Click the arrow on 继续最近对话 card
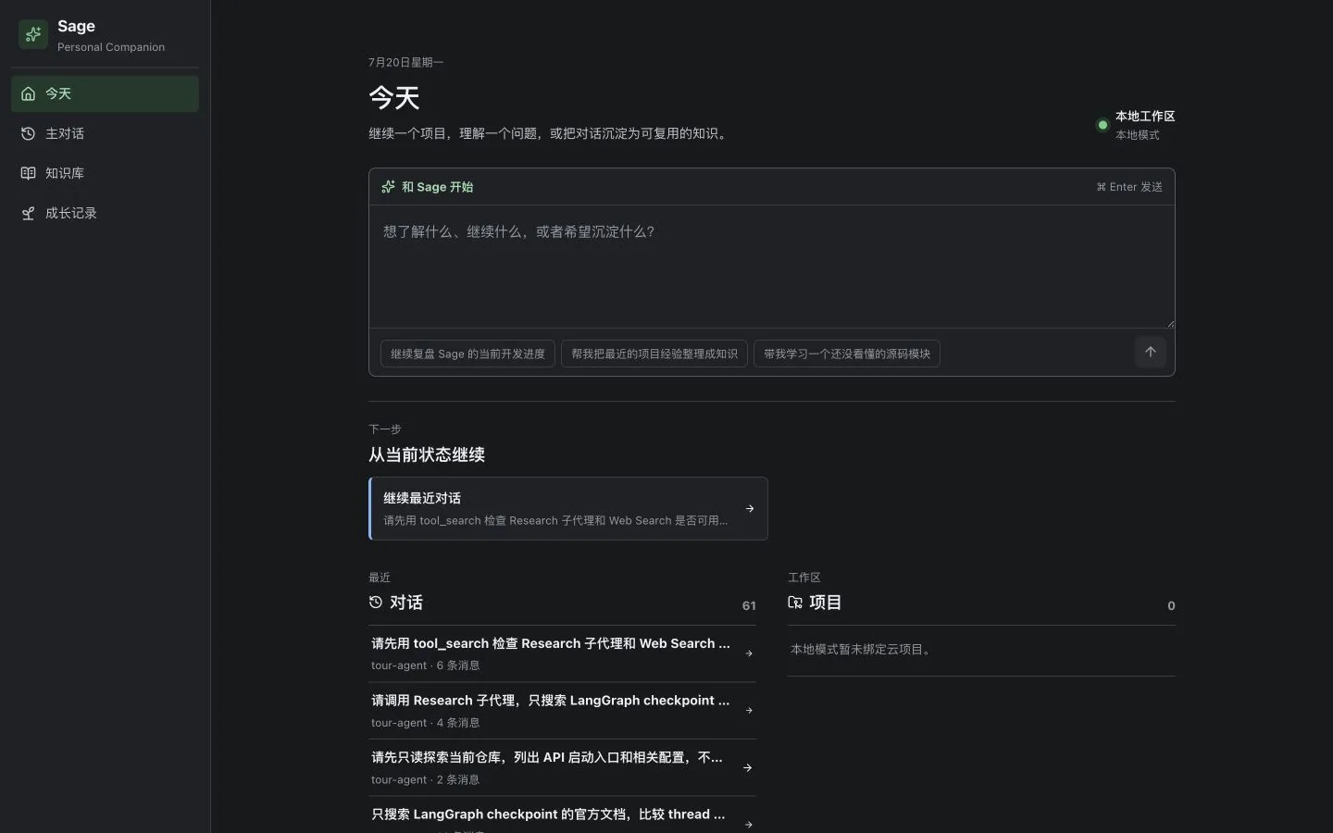This screenshot has height=833, width=1333. 750,508
